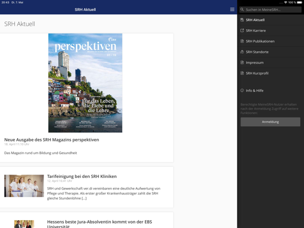Toggle the hamburger menu icon
This screenshot has width=304, height=228.
(x=232, y=9)
